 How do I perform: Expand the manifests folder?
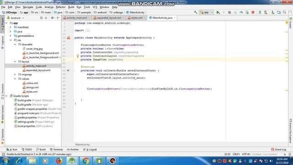[11, 27]
